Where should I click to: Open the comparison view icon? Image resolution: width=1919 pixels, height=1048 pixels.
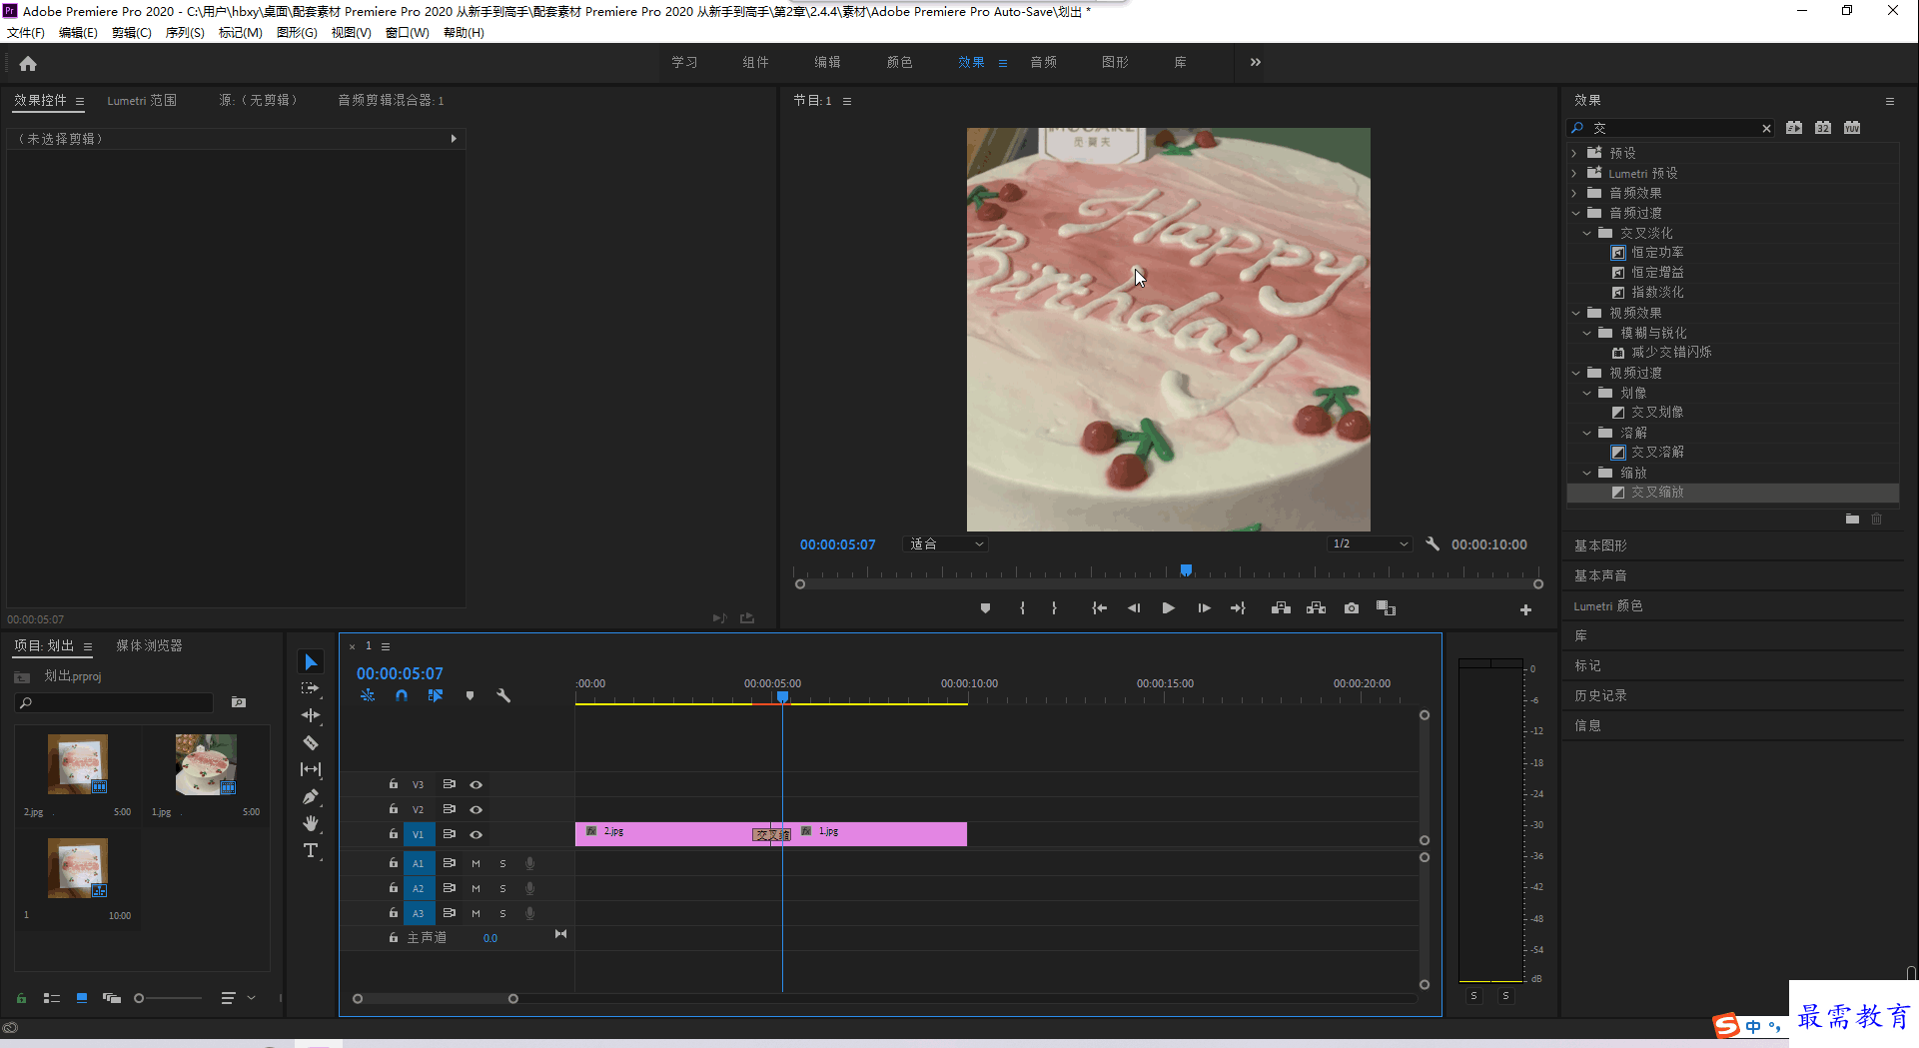point(1386,608)
